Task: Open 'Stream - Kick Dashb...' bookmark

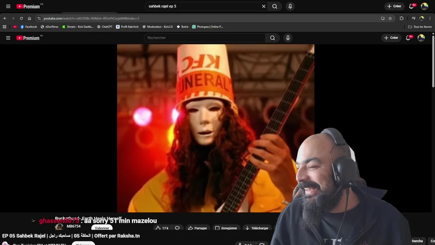Action: tap(77, 27)
